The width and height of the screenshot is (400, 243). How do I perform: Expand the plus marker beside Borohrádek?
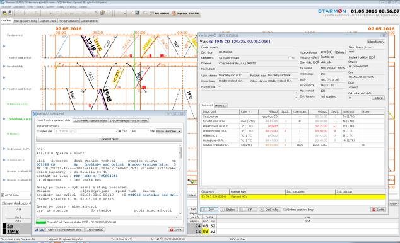tap(4, 66)
